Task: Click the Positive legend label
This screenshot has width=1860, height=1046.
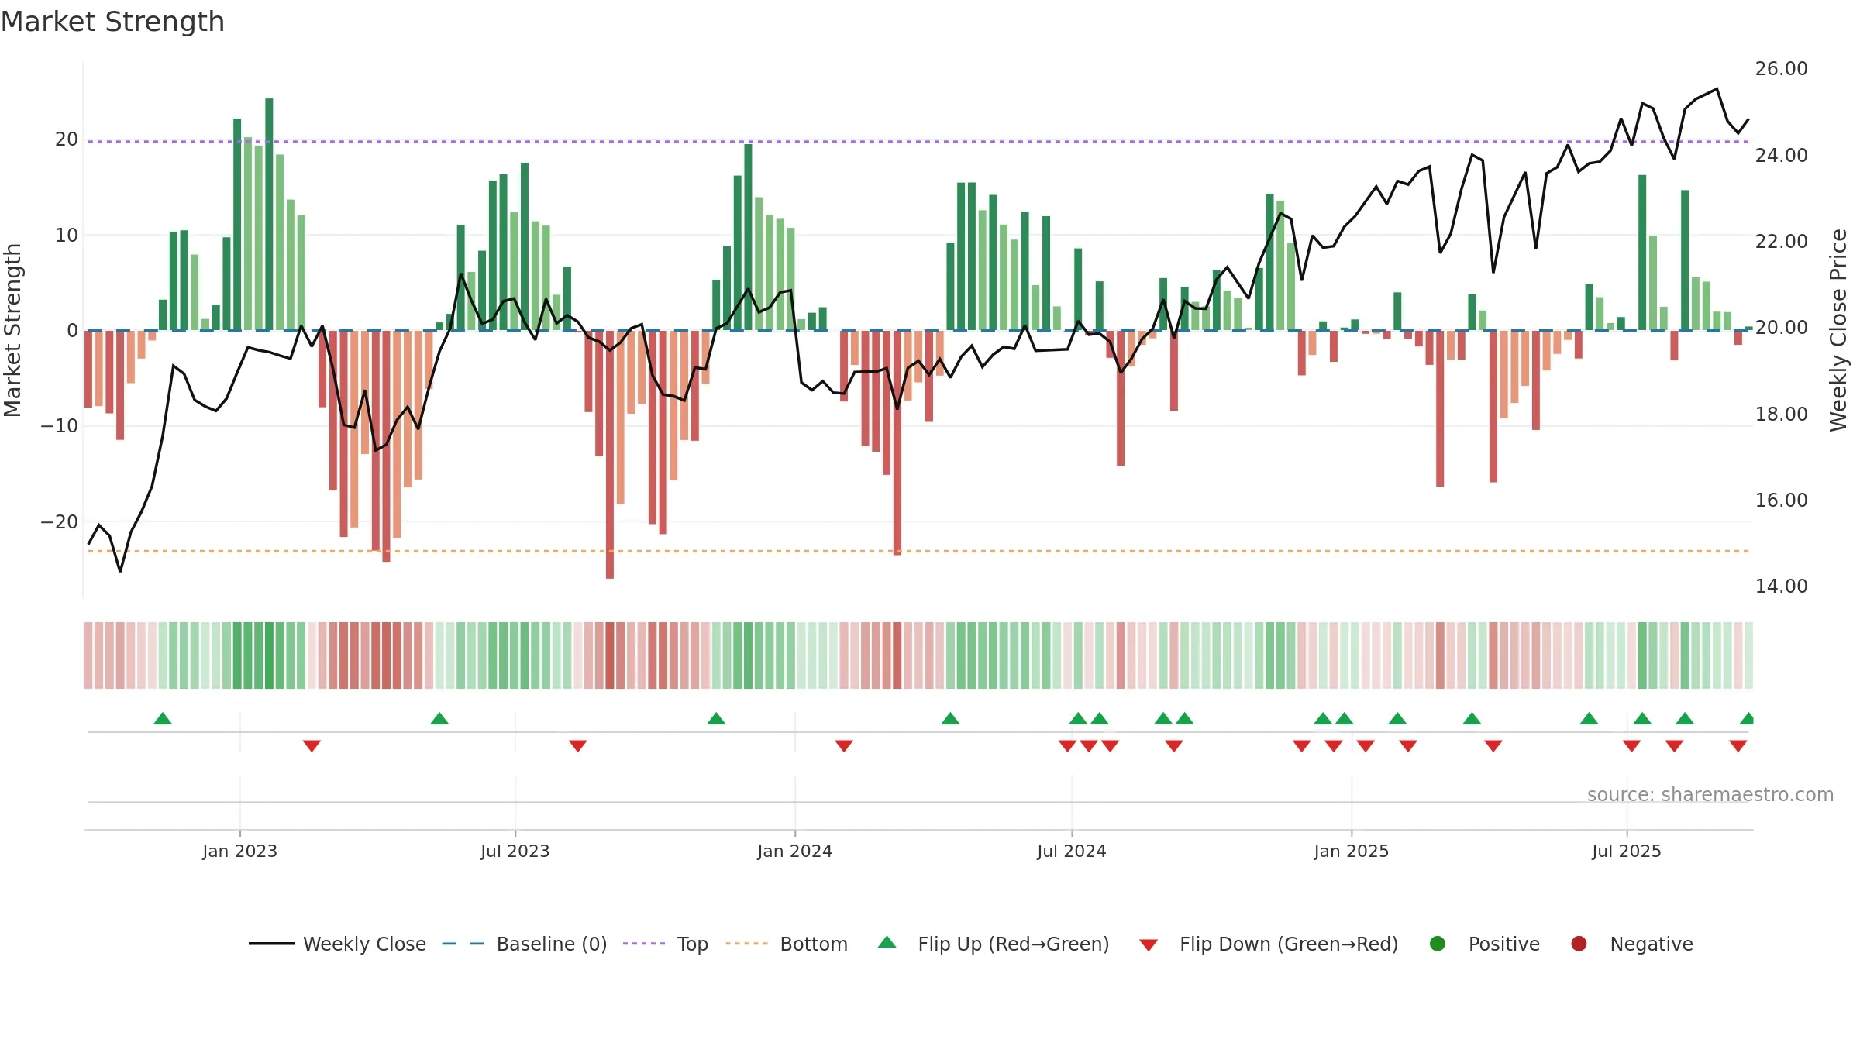Action: tap(1504, 944)
